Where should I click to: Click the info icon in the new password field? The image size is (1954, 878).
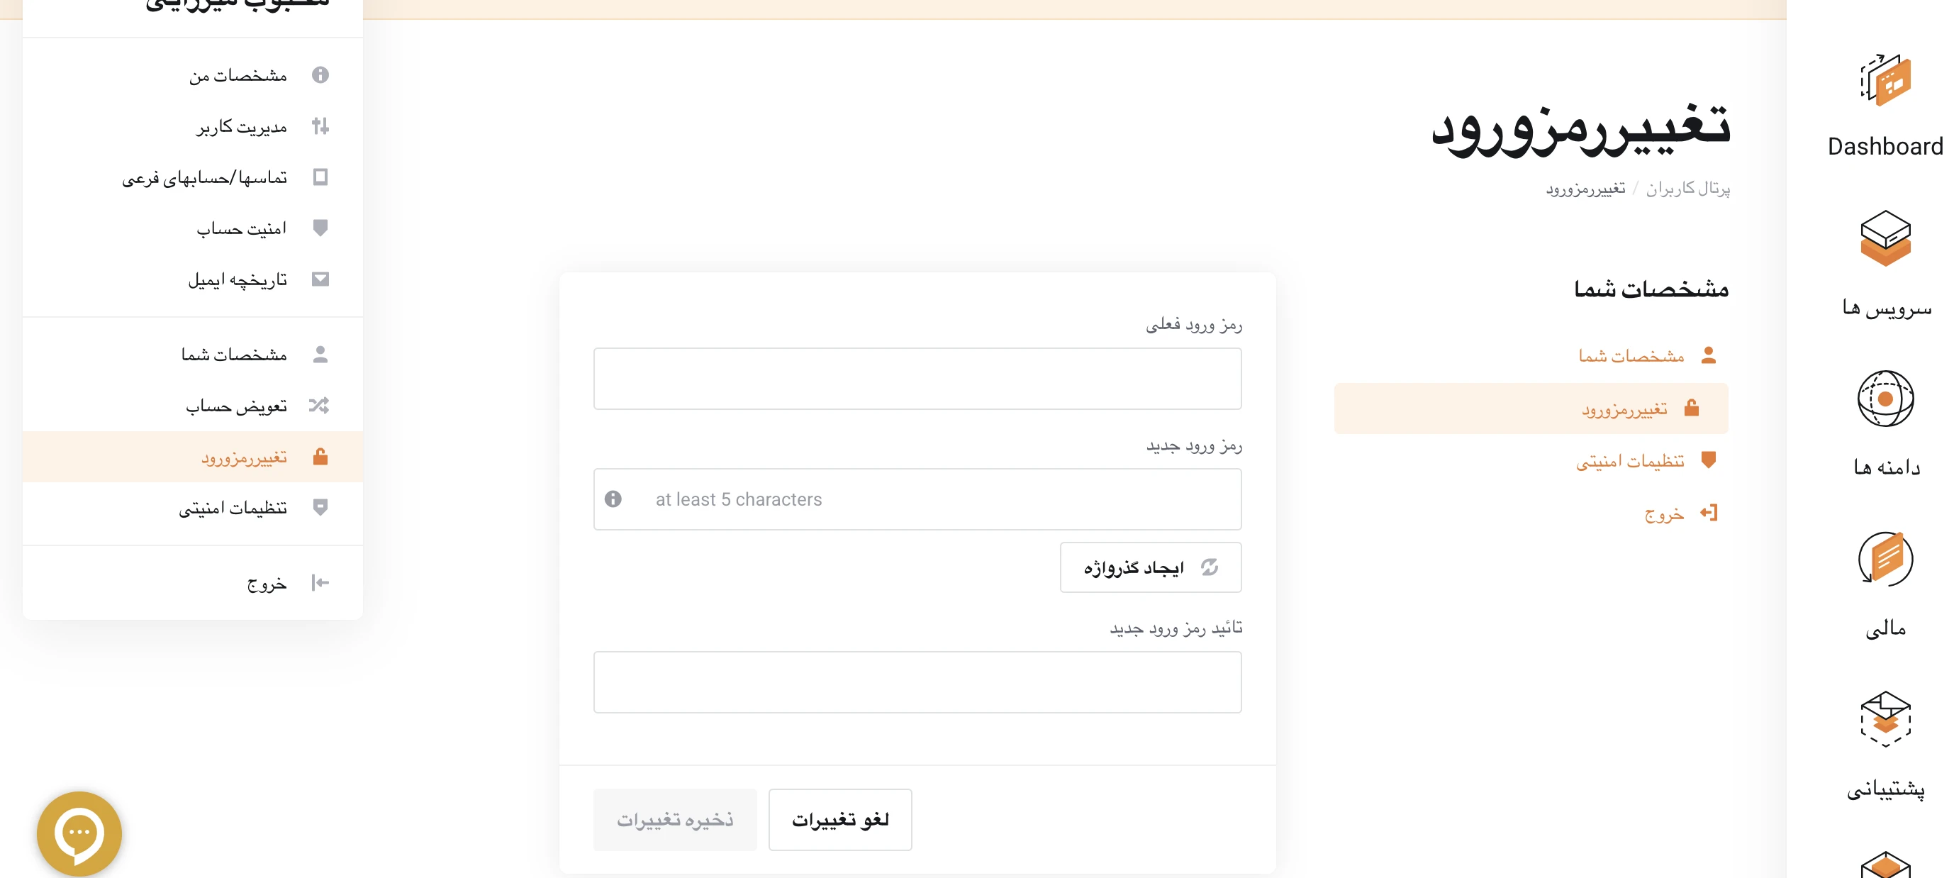pos(613,499)
